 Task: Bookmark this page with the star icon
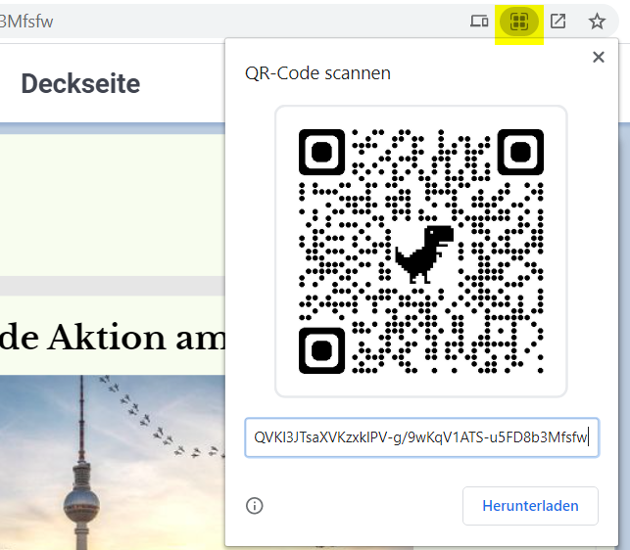coord(597,22)
